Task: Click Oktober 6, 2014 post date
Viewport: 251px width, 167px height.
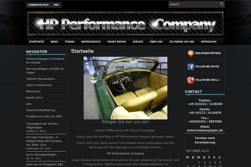Action: coord(36,131)
